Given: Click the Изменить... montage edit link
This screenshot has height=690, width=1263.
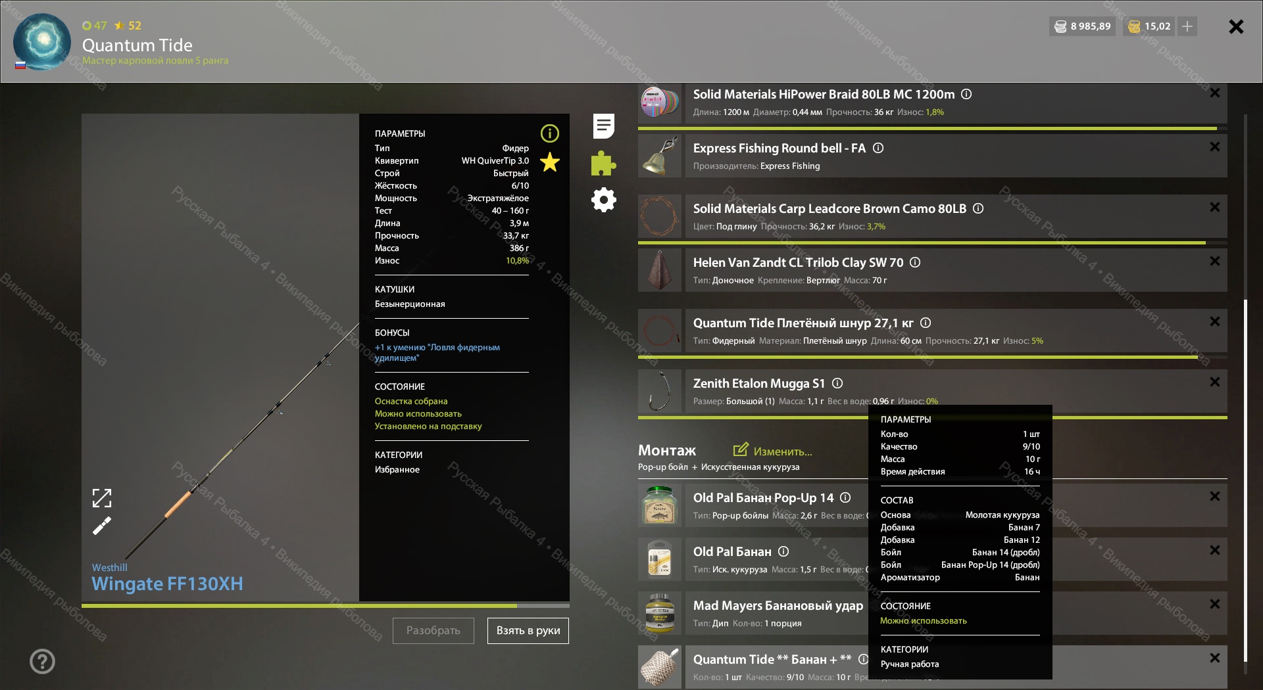Looking at the screenshot, I should tap(773, 451).
